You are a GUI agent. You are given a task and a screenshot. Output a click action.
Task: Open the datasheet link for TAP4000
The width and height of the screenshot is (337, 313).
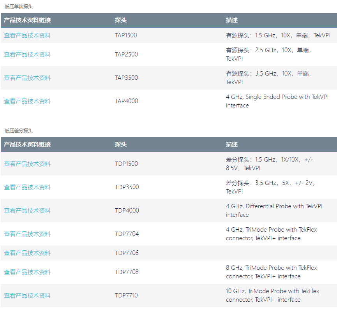click(x=27, y=101)
